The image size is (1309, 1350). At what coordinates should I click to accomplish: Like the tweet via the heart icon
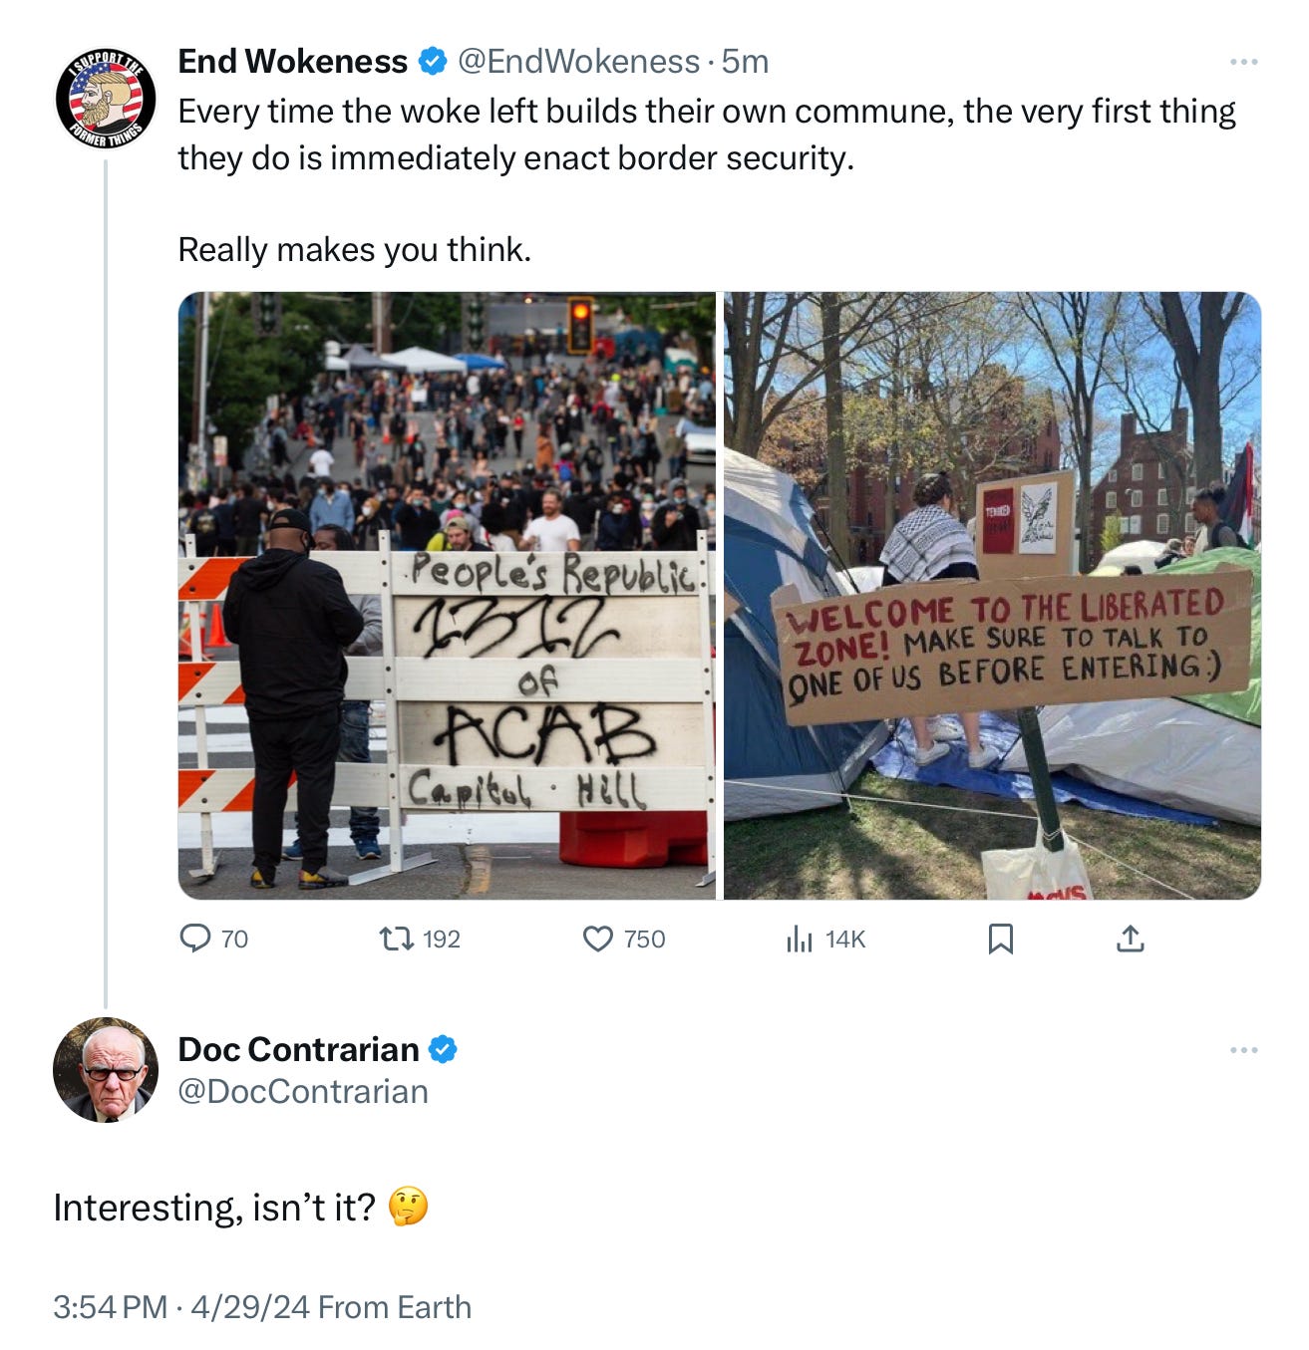(x=597, y=939)
